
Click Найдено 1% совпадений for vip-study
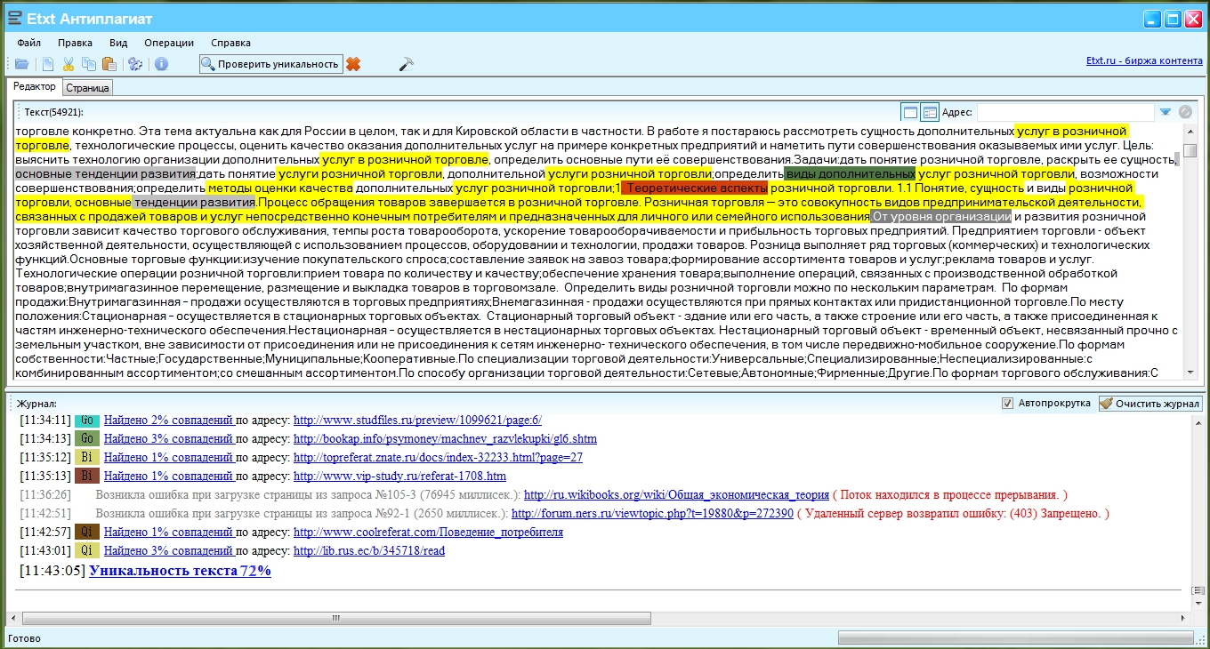[x=168, y=477]
